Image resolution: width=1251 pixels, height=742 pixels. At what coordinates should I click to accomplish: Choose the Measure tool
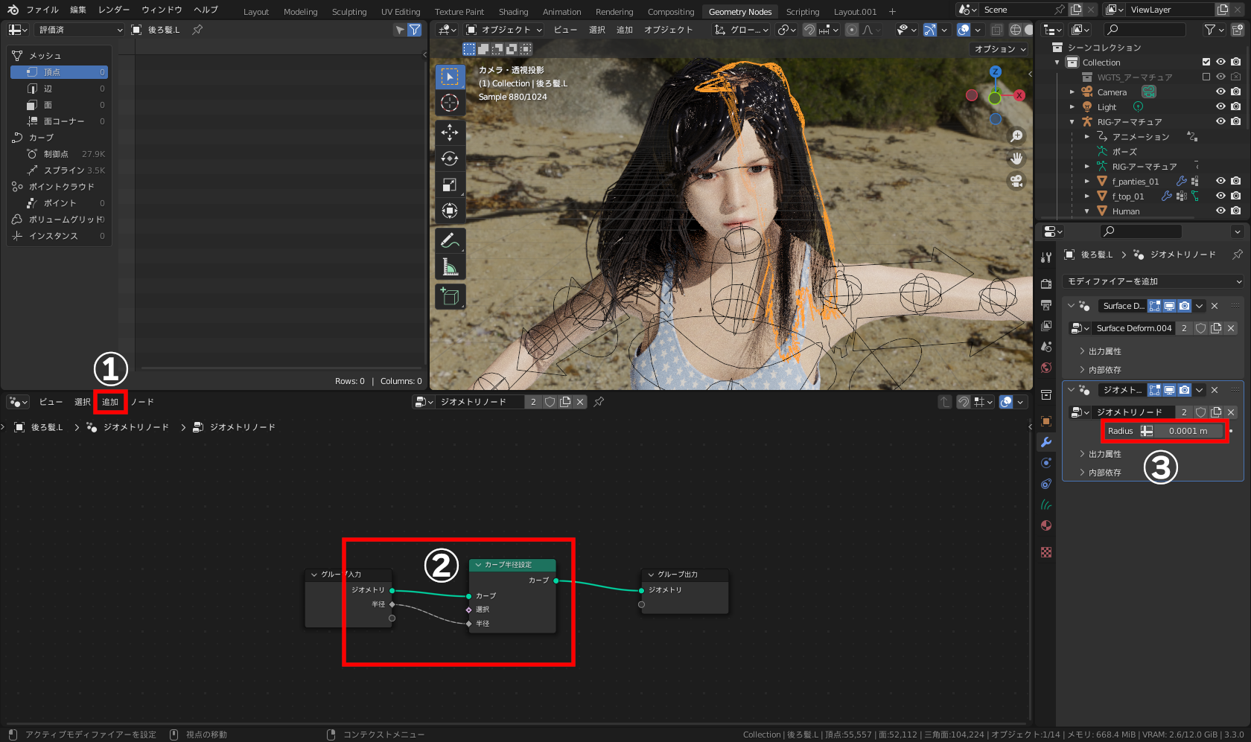coord(450,266)
